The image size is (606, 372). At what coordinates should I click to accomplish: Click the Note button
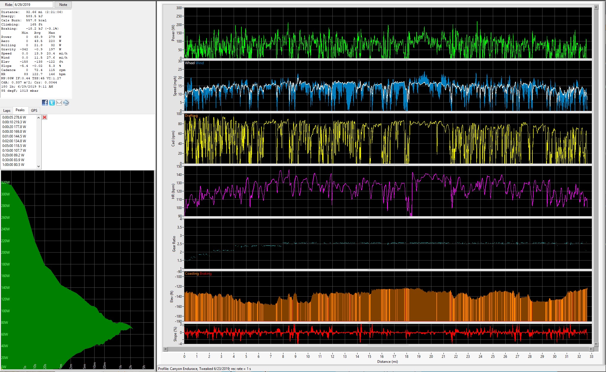63,5
